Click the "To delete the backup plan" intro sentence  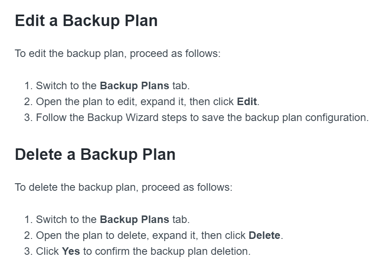(124, 187)
